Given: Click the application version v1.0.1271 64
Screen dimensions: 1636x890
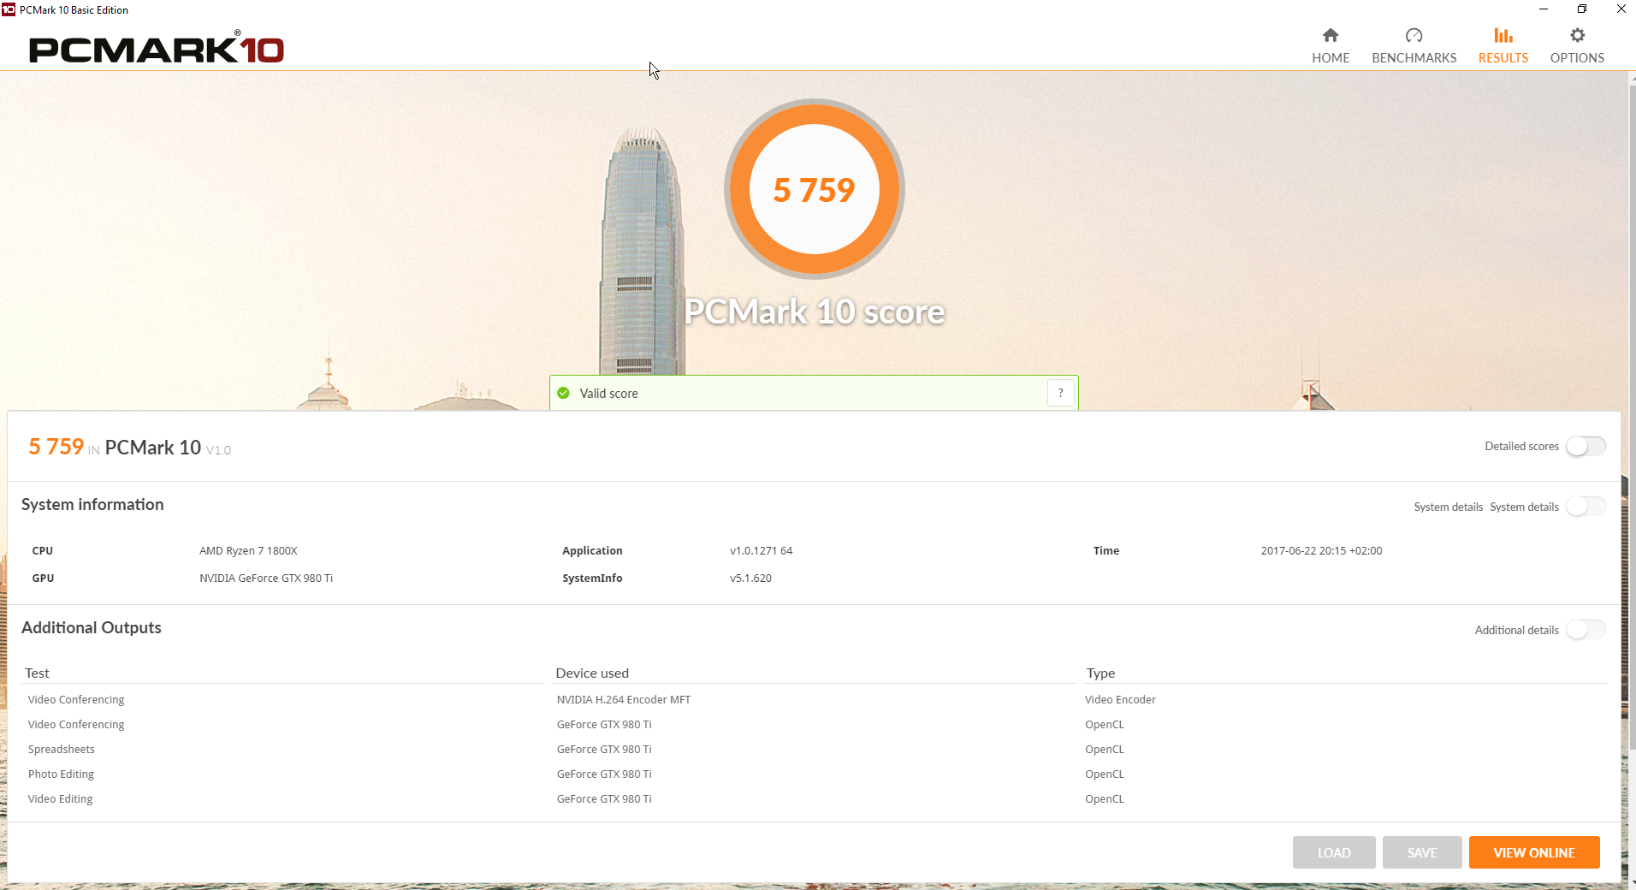Looking at the screenshot, I should point(761,551).
